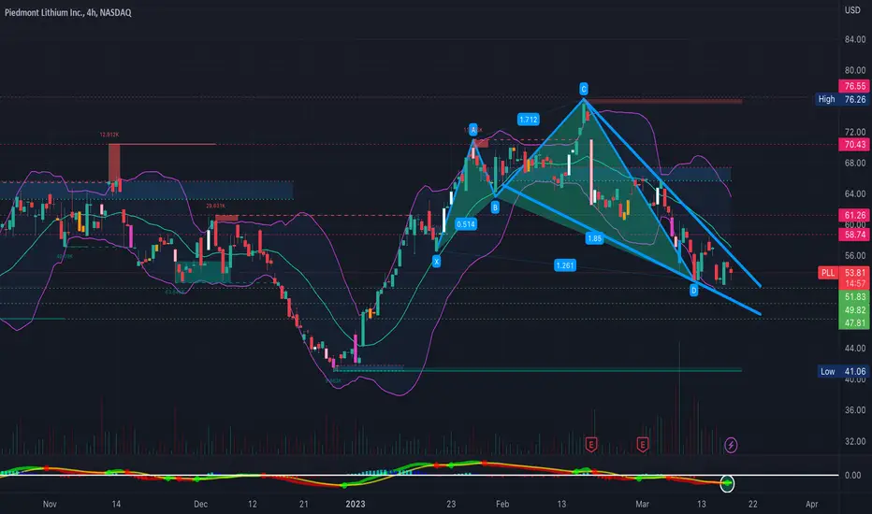Click the Nov date axis label
872x514 pixels.
click(50, 504)
